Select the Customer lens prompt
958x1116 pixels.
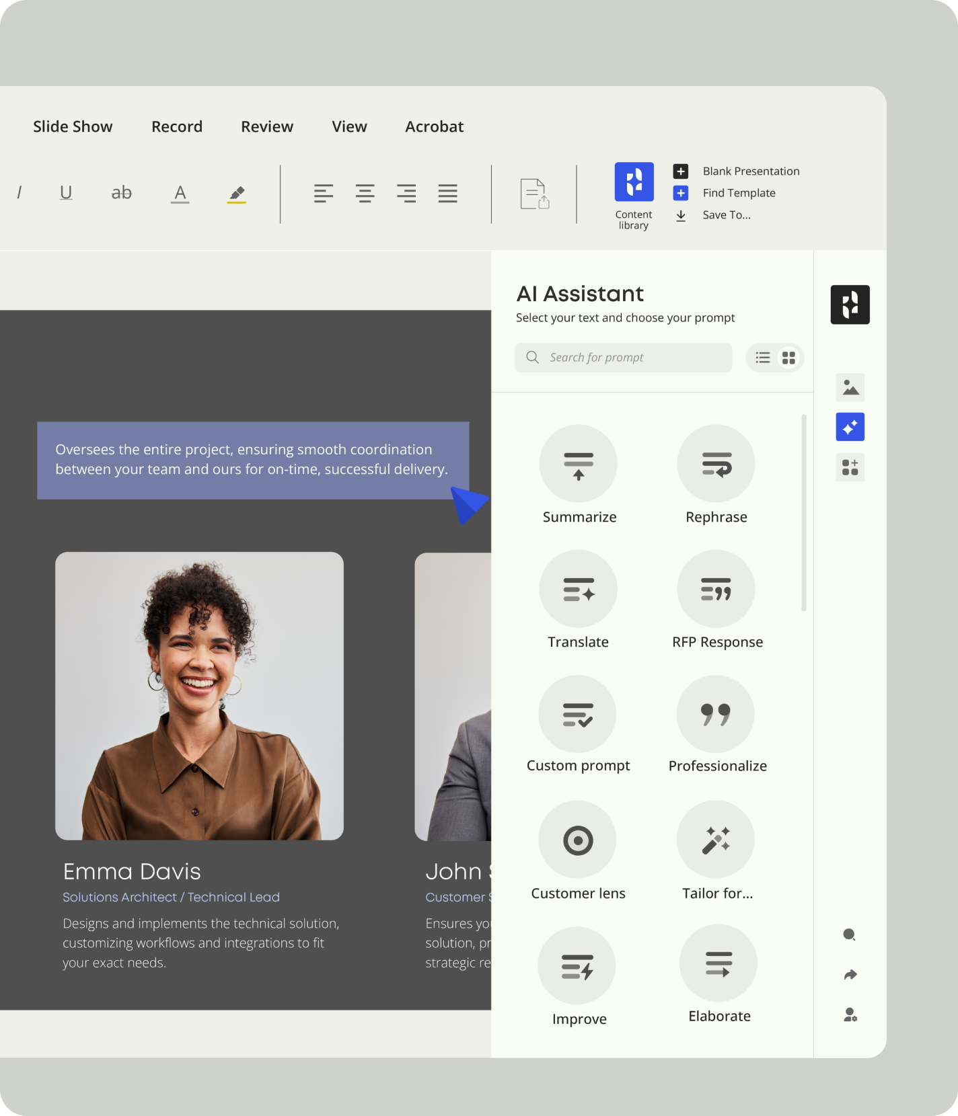point(578,840)
